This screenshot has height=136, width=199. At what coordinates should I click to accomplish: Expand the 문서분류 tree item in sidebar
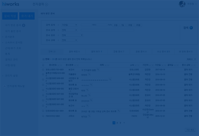(3, 37)
